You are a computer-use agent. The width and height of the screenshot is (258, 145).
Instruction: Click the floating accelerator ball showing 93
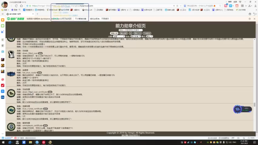point(237,109)
